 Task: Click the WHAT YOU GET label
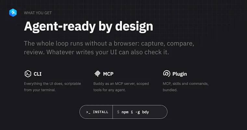(38, 13)
